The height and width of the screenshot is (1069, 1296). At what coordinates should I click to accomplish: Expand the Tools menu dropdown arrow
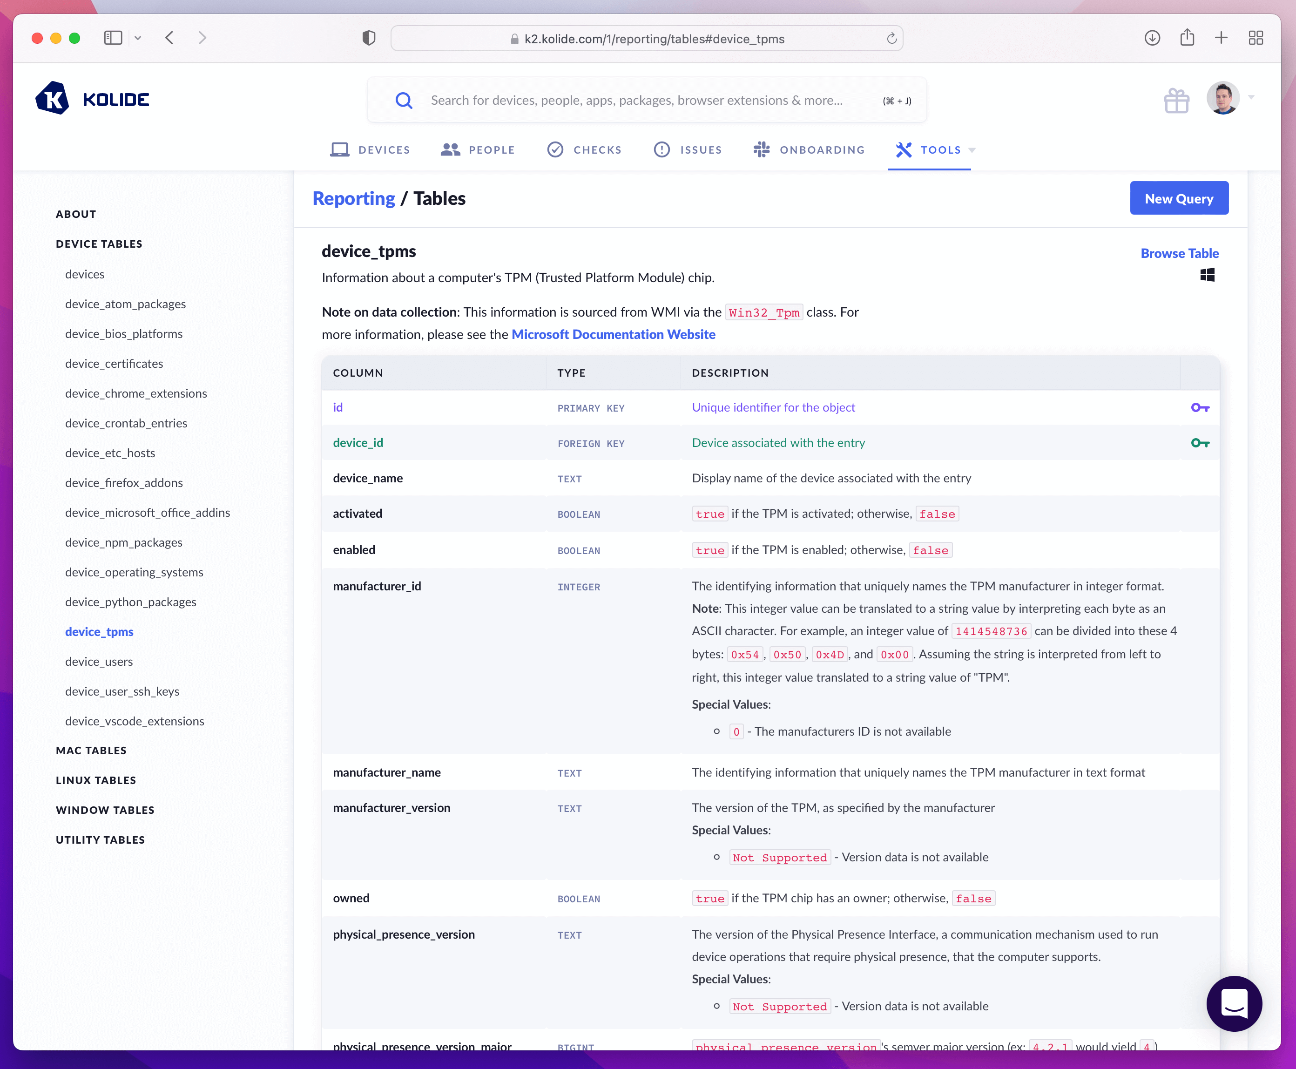coord(972,150)
